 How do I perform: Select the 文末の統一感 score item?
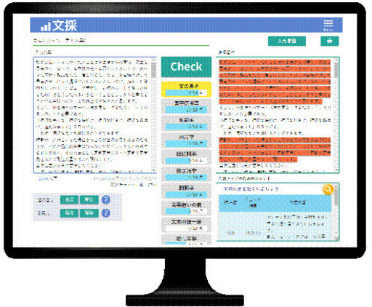[186, 225]
